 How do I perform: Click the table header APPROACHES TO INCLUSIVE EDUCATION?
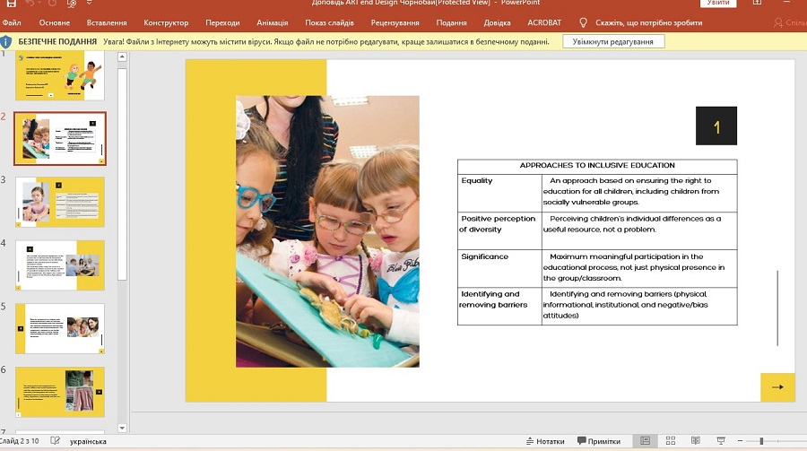[x=597, y=166]
